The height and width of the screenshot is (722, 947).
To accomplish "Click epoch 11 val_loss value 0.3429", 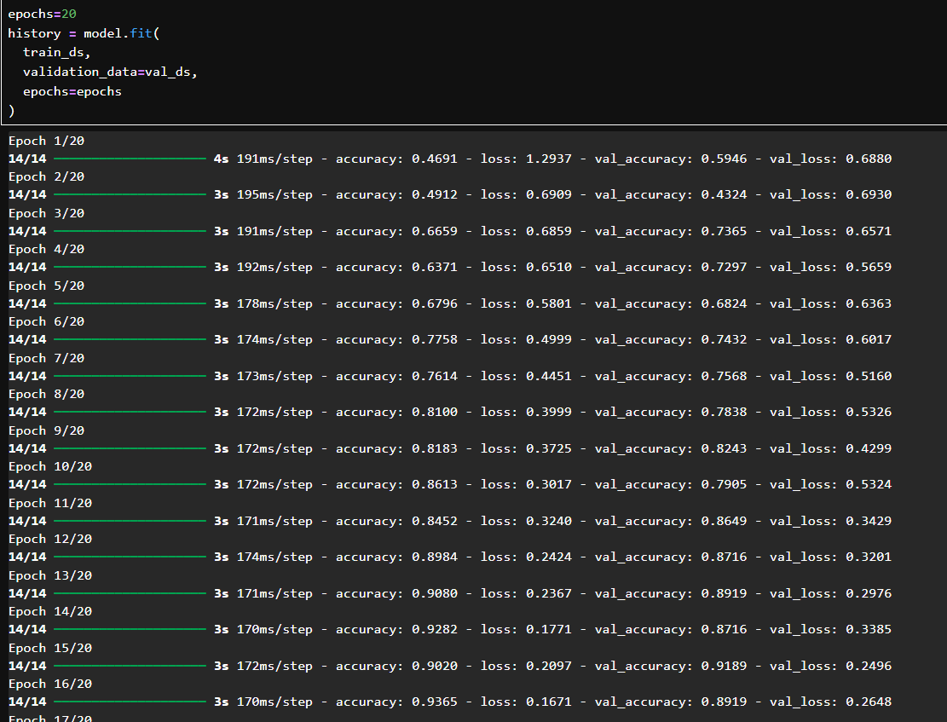I will click(x=869, y=522).
